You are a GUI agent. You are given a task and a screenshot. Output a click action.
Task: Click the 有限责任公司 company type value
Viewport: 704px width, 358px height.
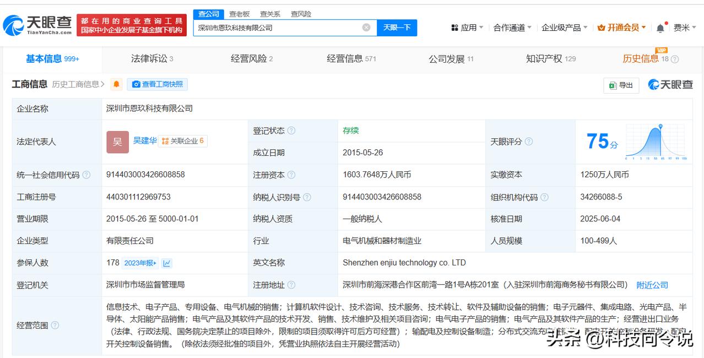130,241
